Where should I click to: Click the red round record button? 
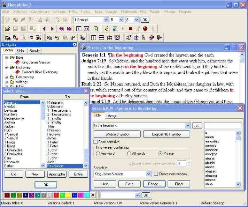pyautogui.click(x=145, y=29)
